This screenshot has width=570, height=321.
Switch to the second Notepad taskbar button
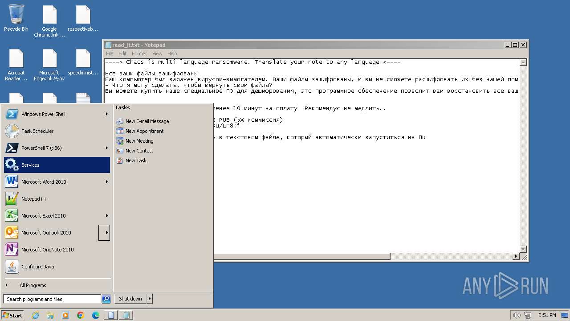click(126, 315)
